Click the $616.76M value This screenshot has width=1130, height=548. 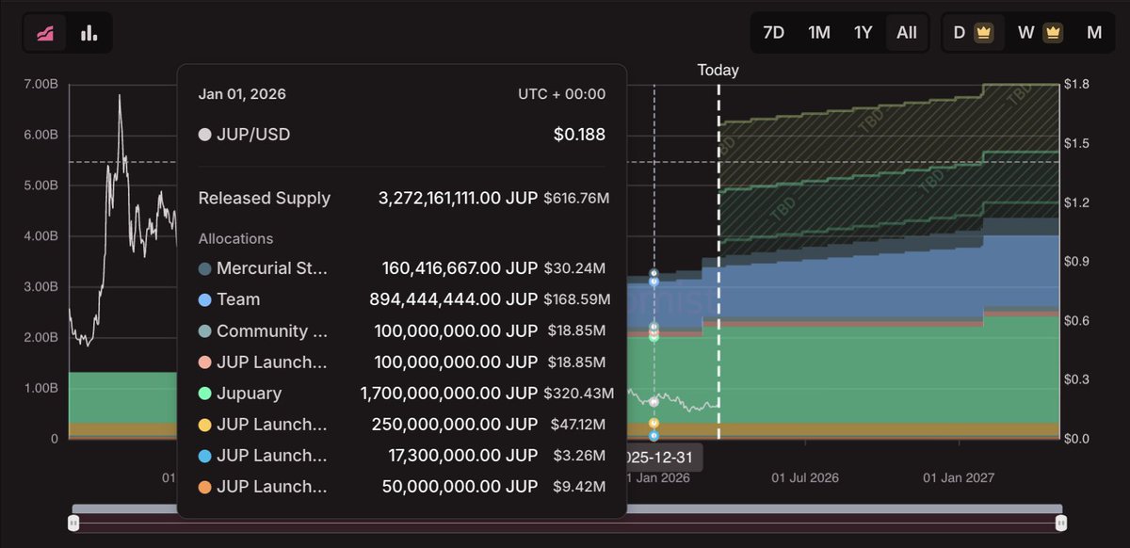[576, 198]
